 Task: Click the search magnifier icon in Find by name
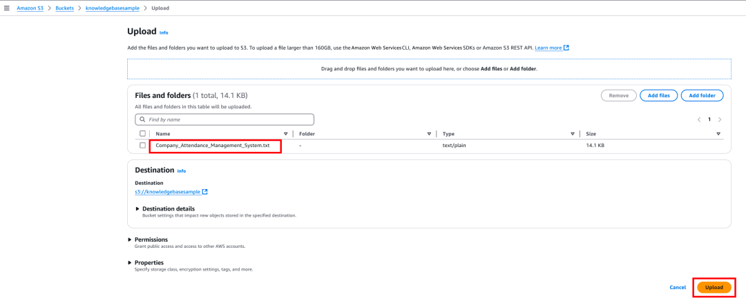142,119
